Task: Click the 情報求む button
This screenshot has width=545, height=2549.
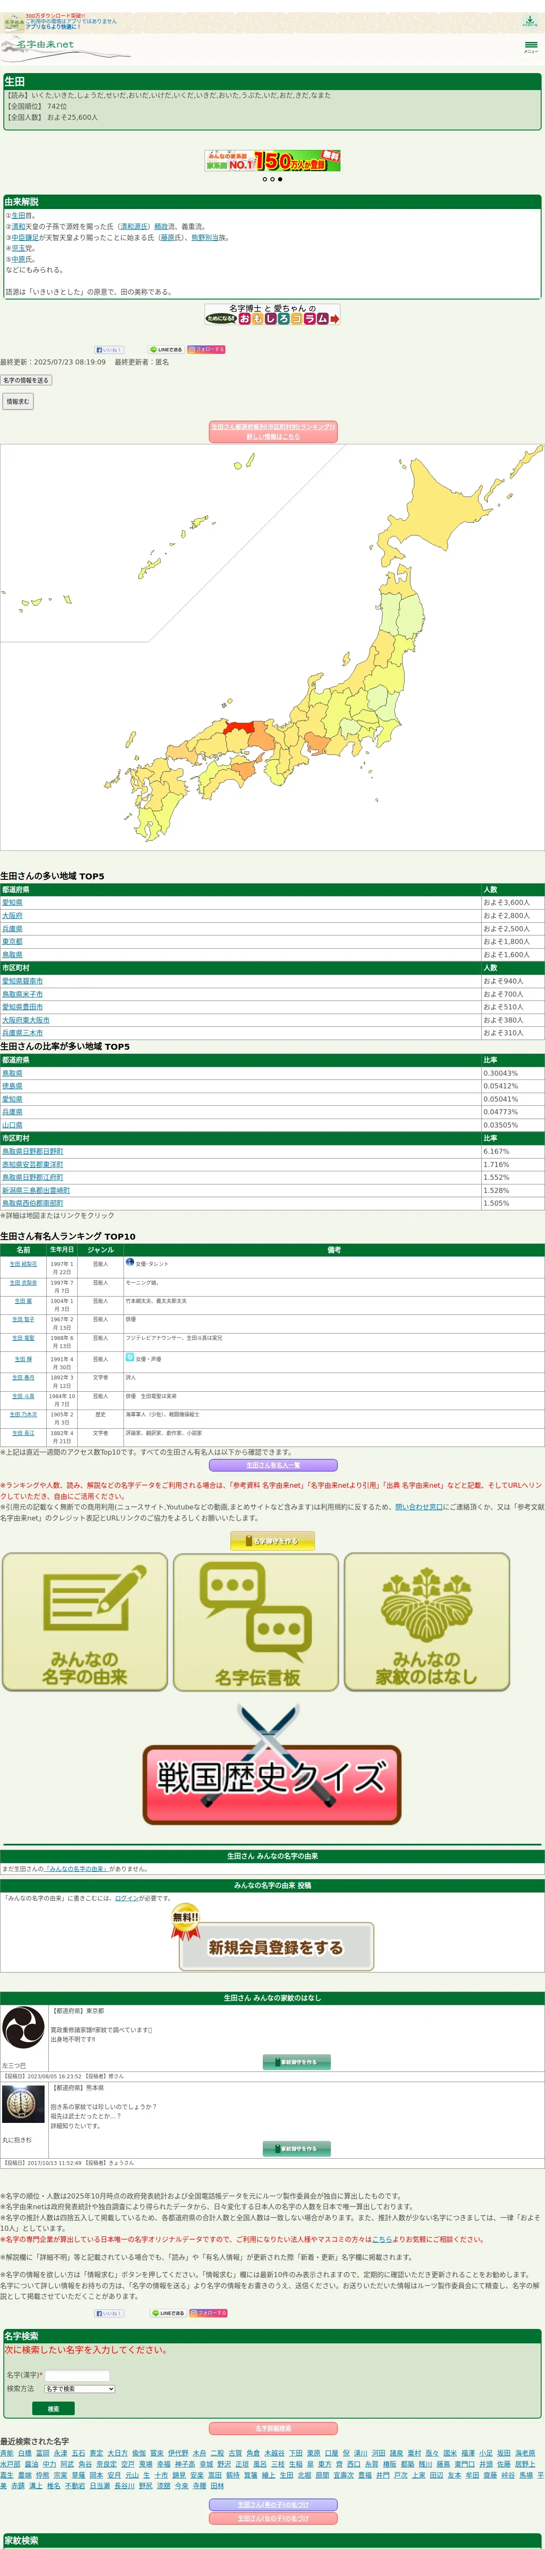Action: click(x=18, y=402)
